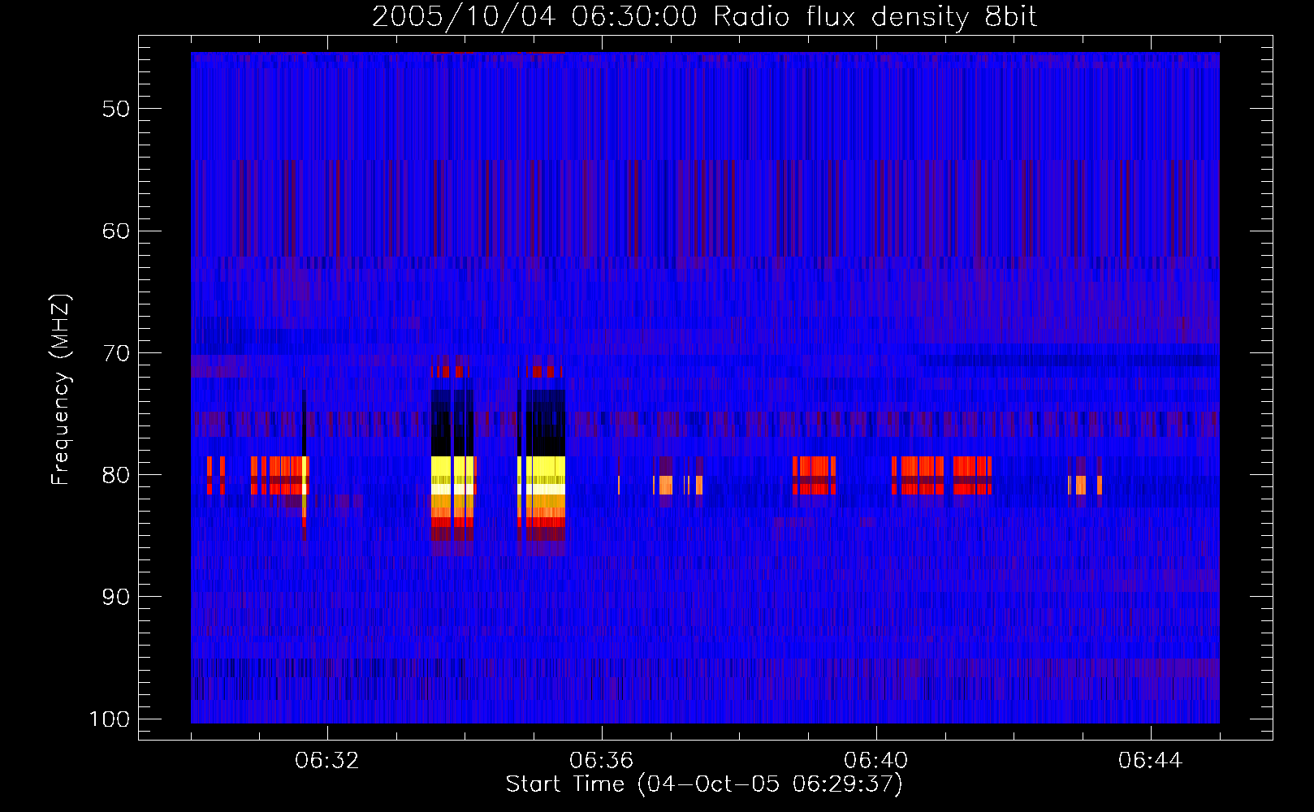Click the 60 frequency tick label

point(116,231)
